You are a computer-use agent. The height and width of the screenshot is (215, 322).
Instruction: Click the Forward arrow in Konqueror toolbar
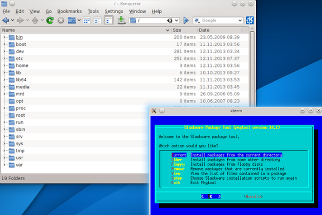pyautogui.click(x=20, y=20)
